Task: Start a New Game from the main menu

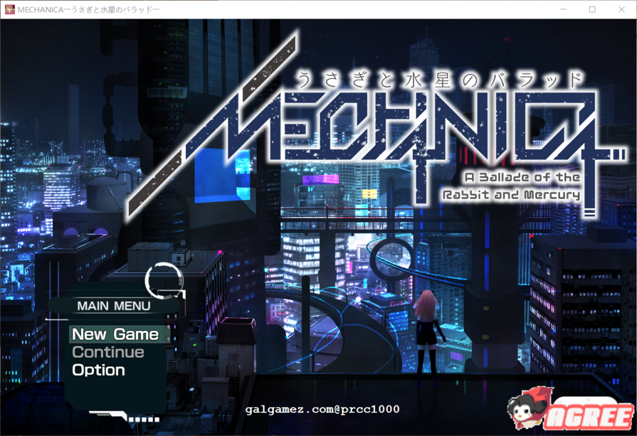Action: point(115,334)
